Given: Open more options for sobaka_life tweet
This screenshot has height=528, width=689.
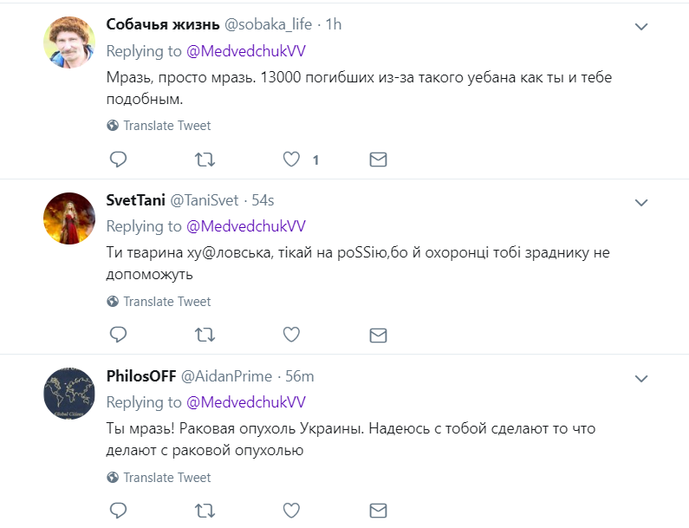Looking at the screenshot, I should coord(641,27).
